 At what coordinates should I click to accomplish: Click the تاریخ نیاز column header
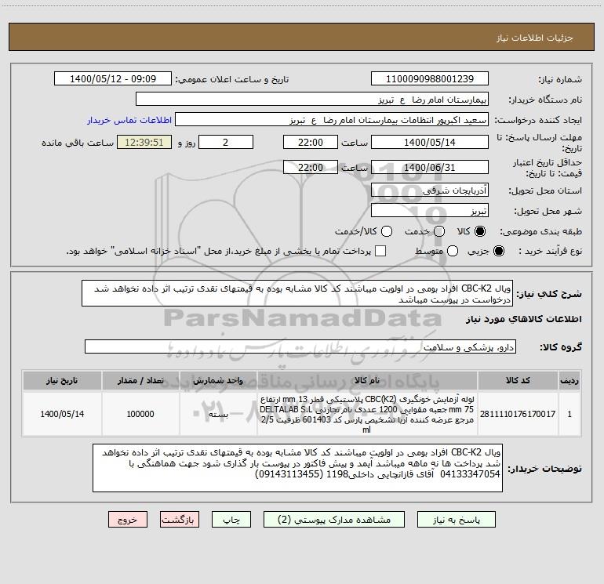[62, 380]
